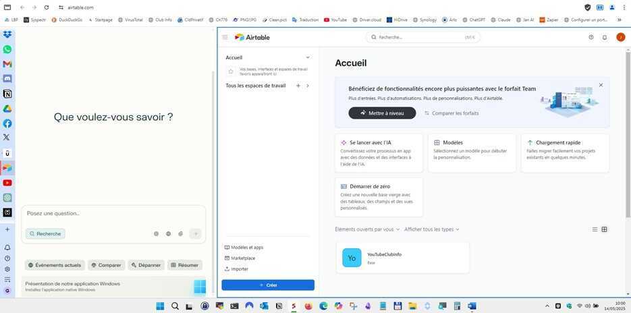The height and width of the screenshot is (313, 631).
Task: Open Modèles et apps in sidebar
Action: coord(244,248)
